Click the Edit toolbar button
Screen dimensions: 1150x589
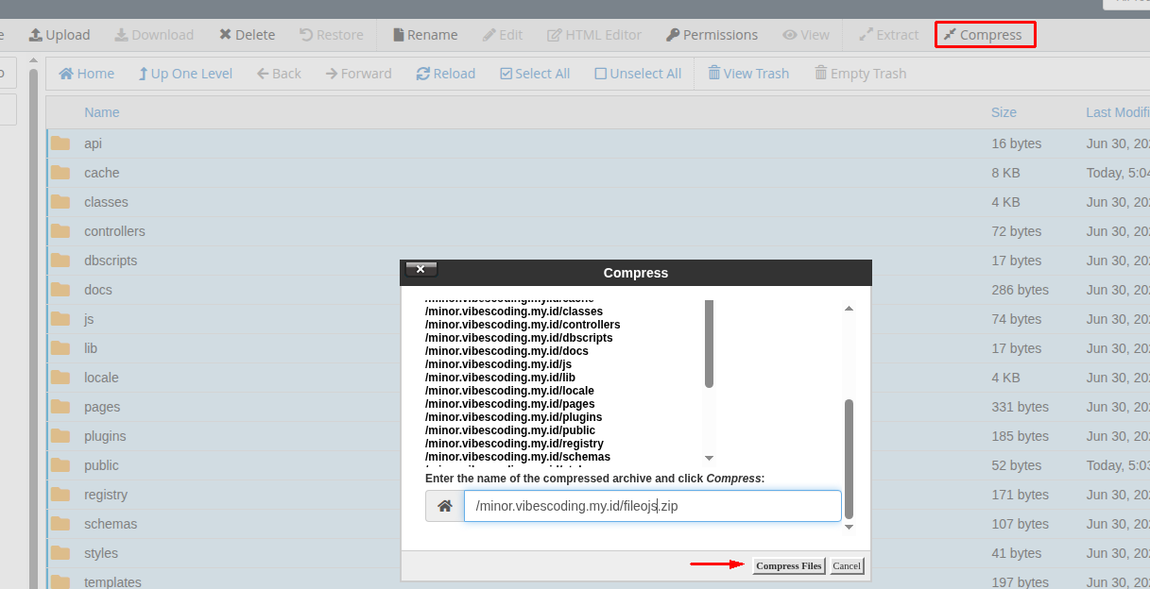(x=503, y=35)
